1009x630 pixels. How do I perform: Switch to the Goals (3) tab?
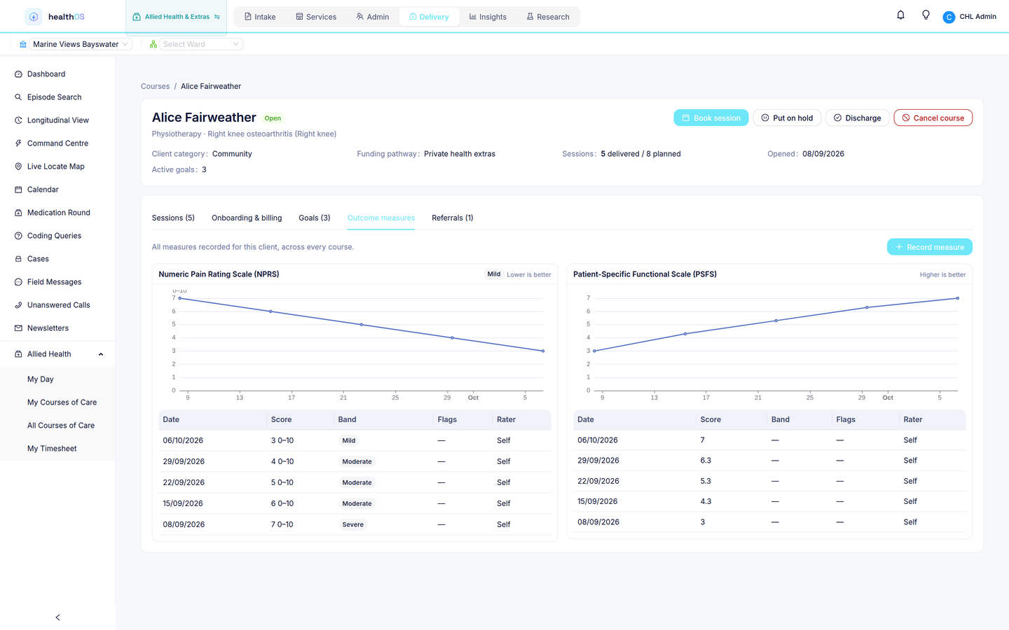point(315,218)
